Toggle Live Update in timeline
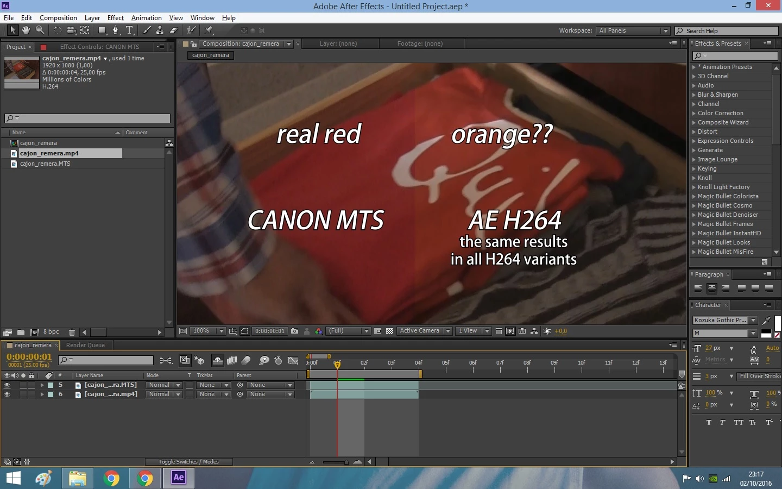782x489 pixels. (x=185, y=360)
